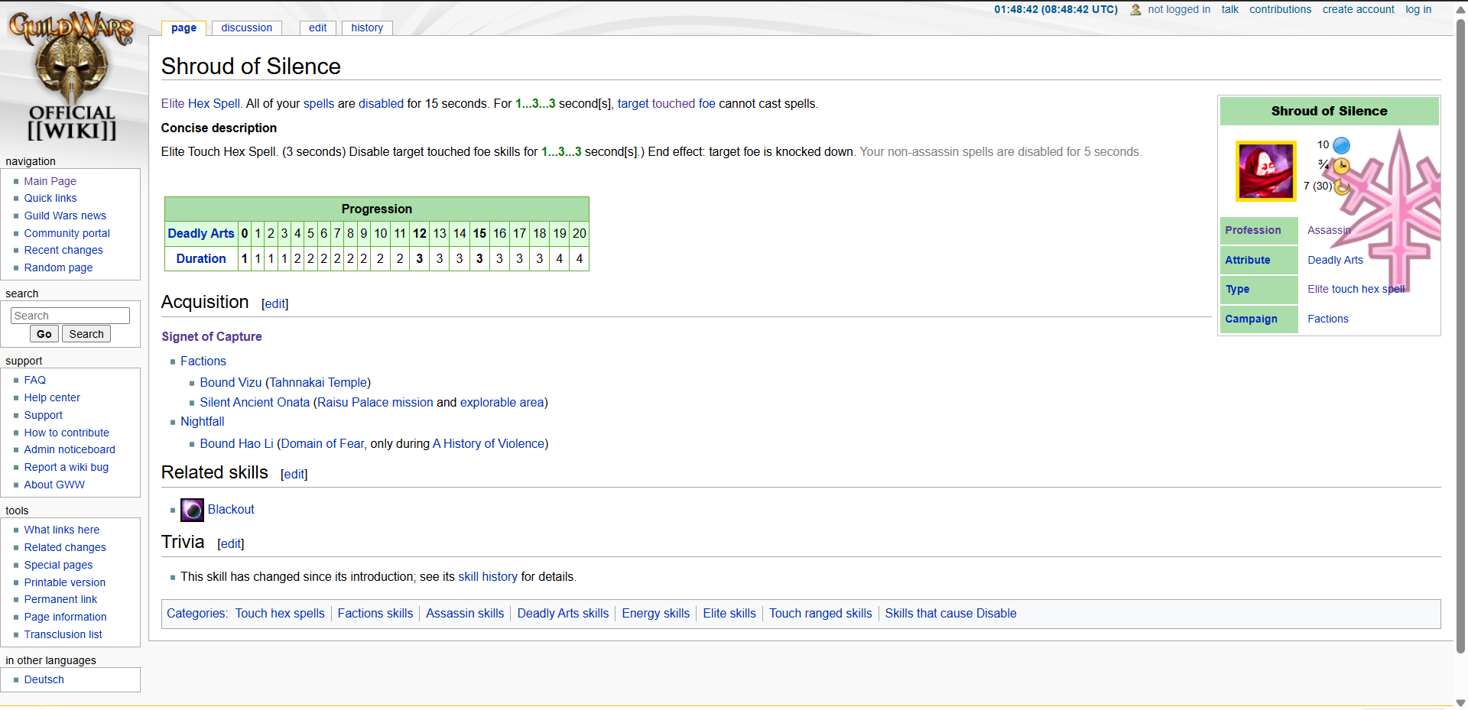
Task: Click Report a wiki bug
Action: [x=66, y=467]
